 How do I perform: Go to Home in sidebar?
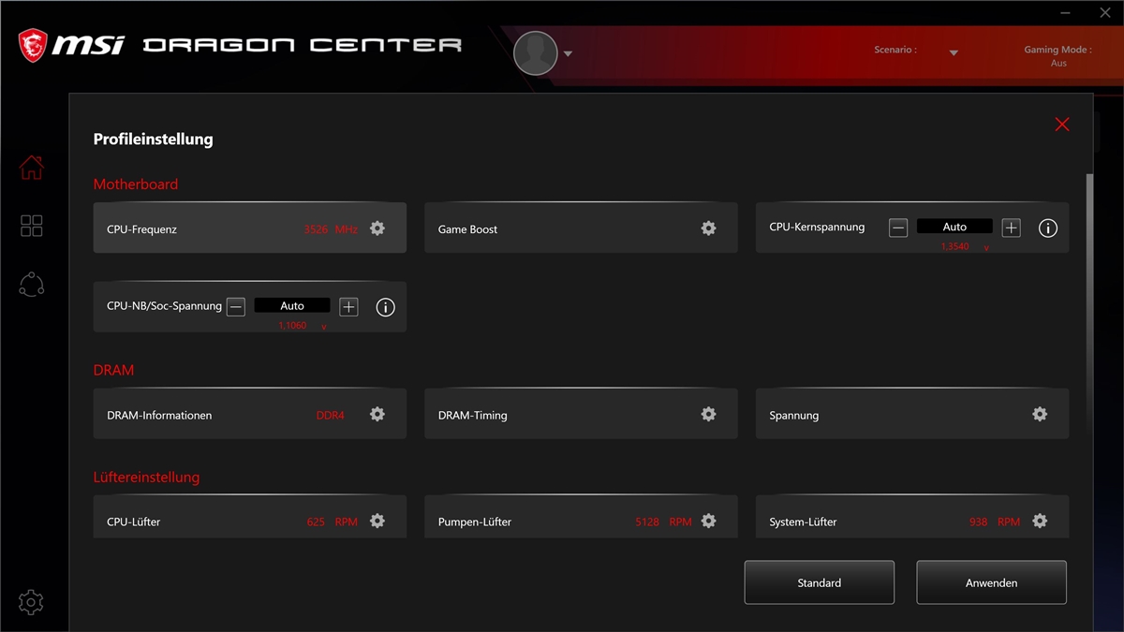click(32, 168)
